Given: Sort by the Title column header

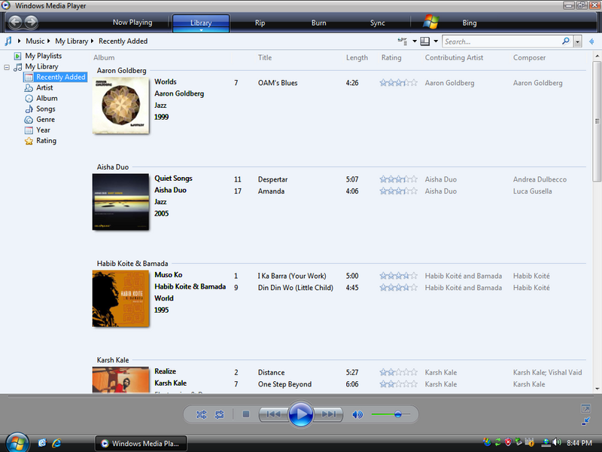Looking at the screenshot, I should coord(265,58).
